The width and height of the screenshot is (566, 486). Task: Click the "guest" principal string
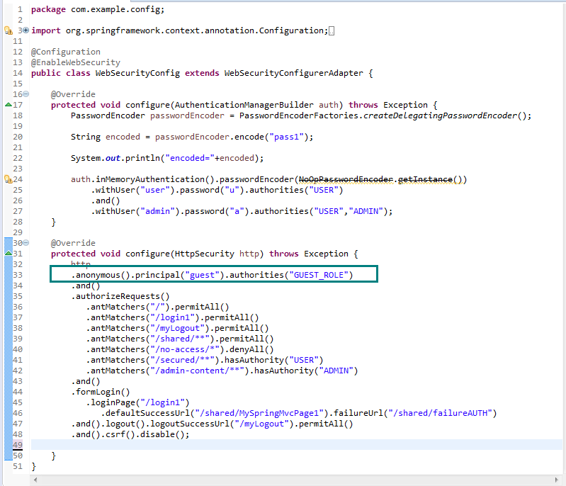coord(202,275)
